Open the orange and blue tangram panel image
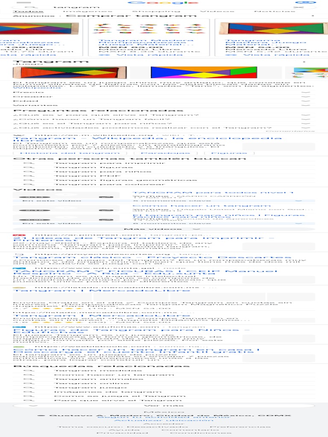Image resolution: width=328 pixels, height=437 pixels. coord(204,73)
